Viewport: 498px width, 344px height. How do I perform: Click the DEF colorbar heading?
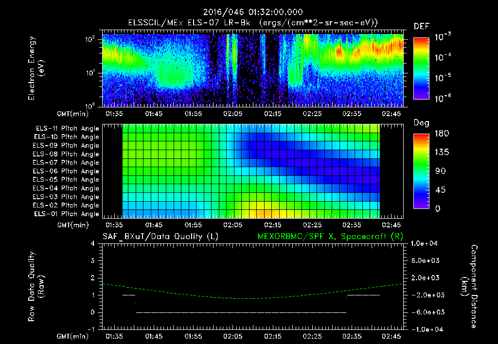(x=422, y=26)
